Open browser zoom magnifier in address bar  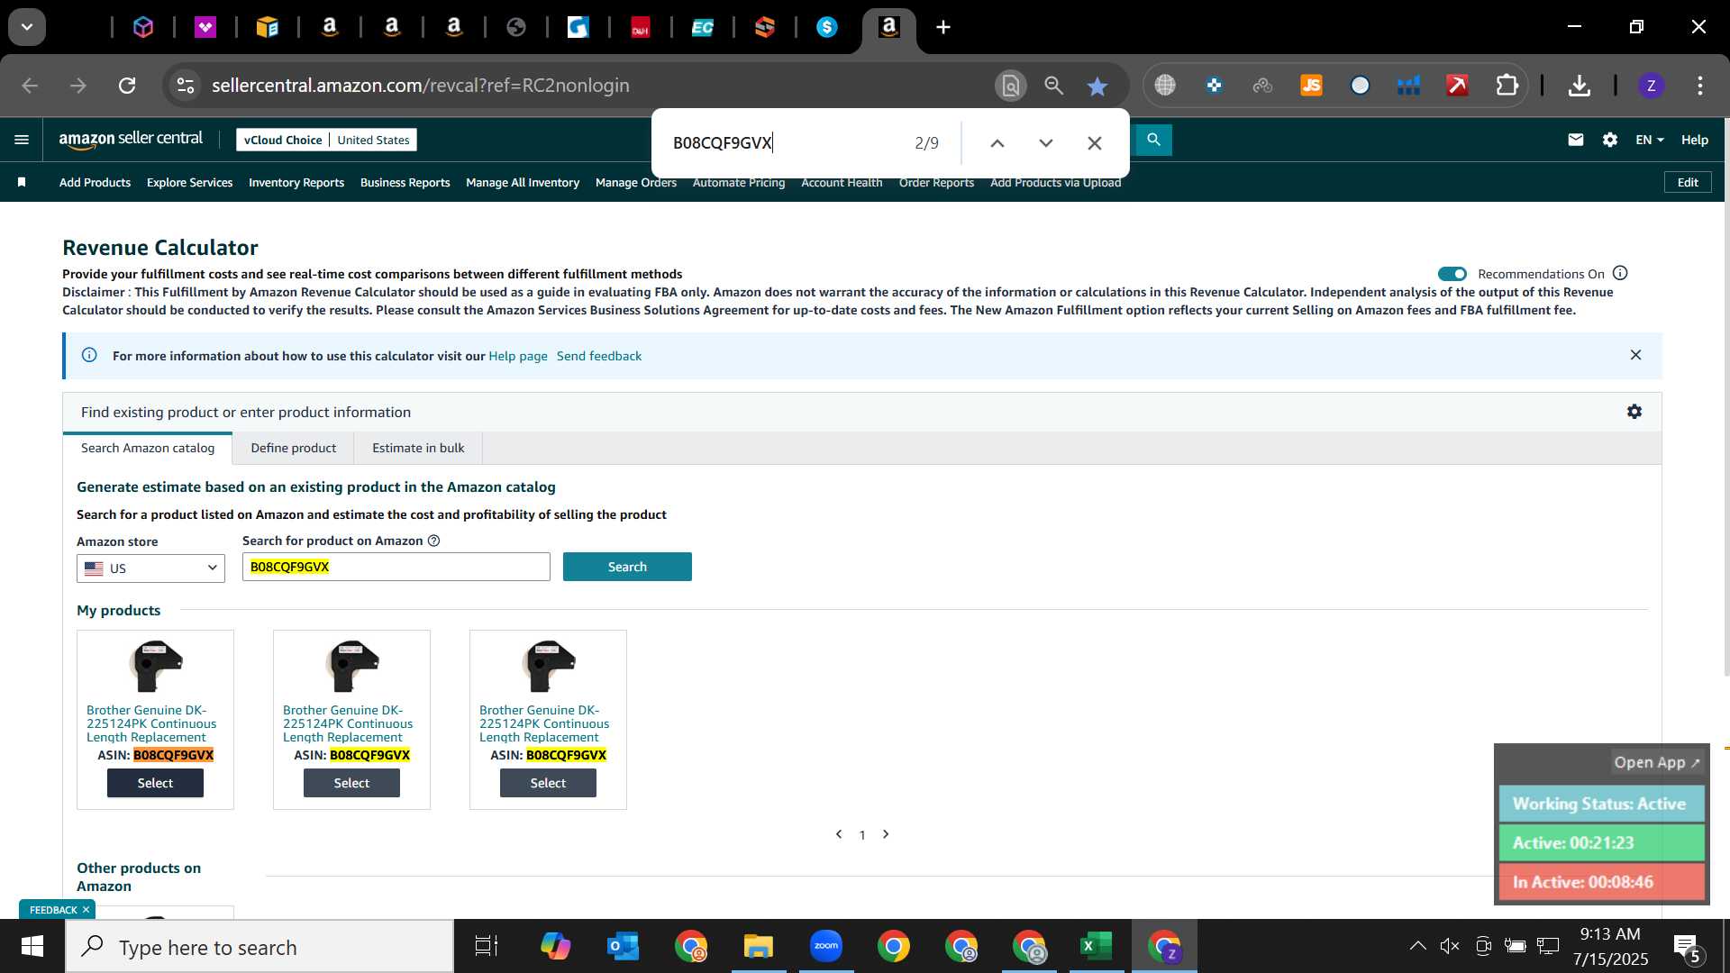tap(1053, 86)
